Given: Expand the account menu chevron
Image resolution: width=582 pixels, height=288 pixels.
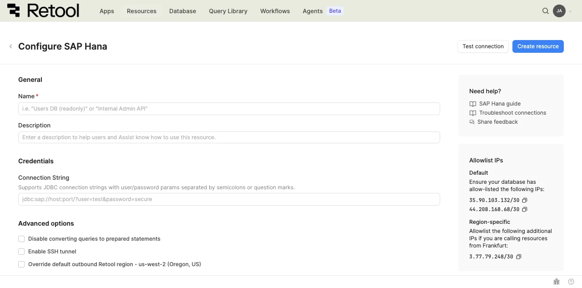Looking at the screenshot, I should 570,11.
